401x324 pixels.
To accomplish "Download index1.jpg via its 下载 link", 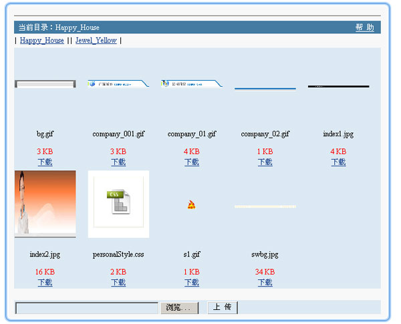I will pos(338,162).
